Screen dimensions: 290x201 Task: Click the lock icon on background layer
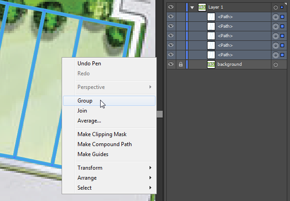[x=181, y=64]
